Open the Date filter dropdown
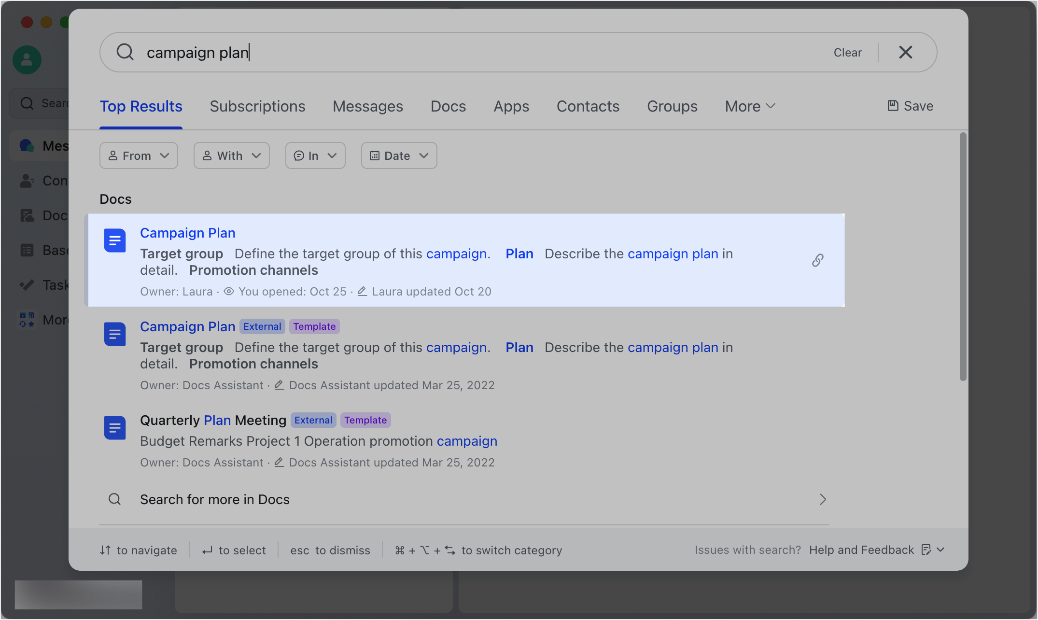The height and width of the screenshot is (620, 1038). click(x=399, y=155)
